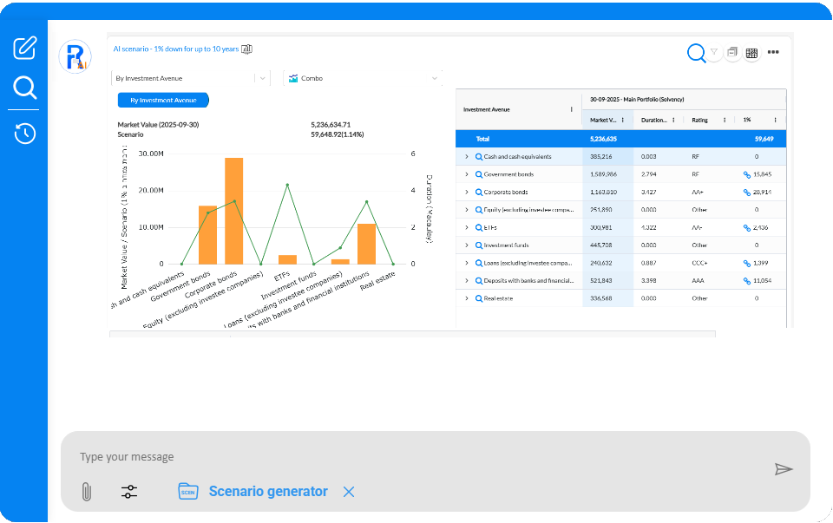Click the attachment paperclip icon

coord(86,492)
